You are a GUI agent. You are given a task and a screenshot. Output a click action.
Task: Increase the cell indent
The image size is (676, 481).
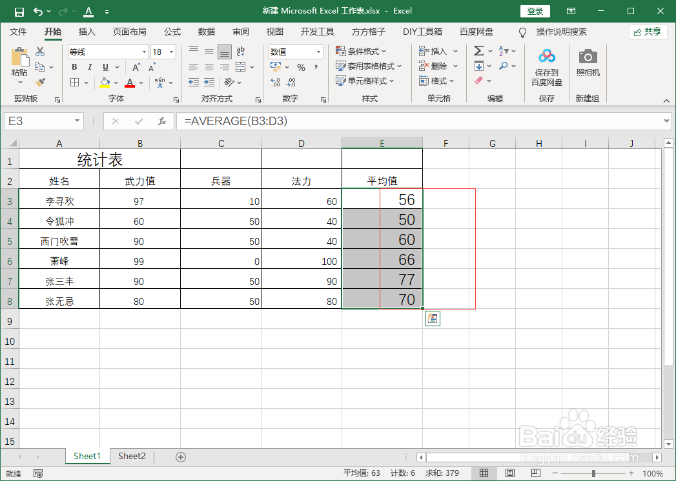tap(209, 82)
